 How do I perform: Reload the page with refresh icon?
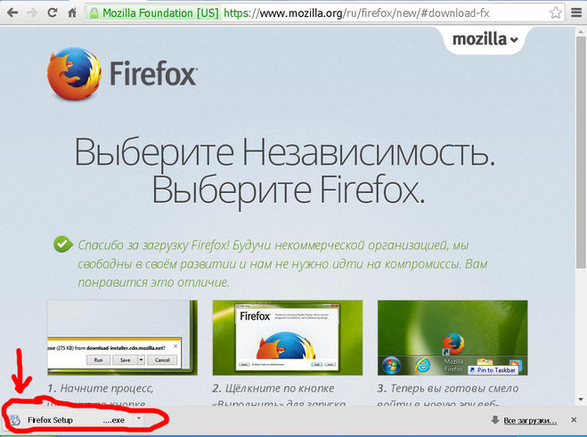click(52, 12)
